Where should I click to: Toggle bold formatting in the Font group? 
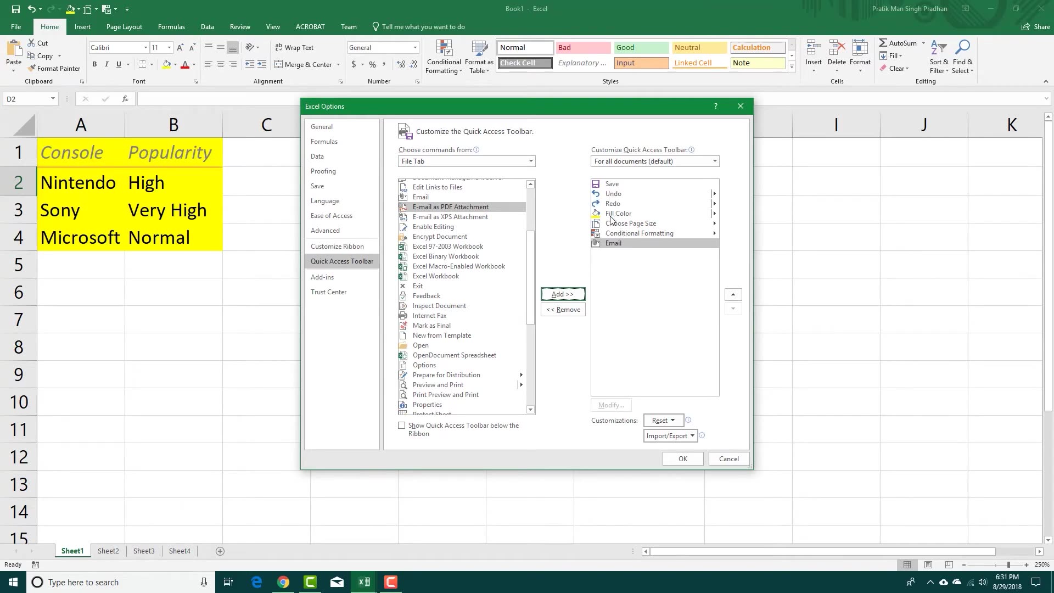(x=94, y=64)
